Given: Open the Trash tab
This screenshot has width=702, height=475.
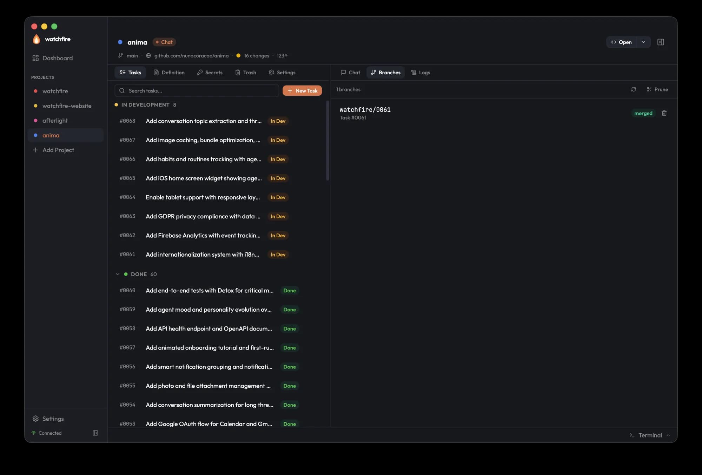Looking at the screenshot, I should (245, 73).
